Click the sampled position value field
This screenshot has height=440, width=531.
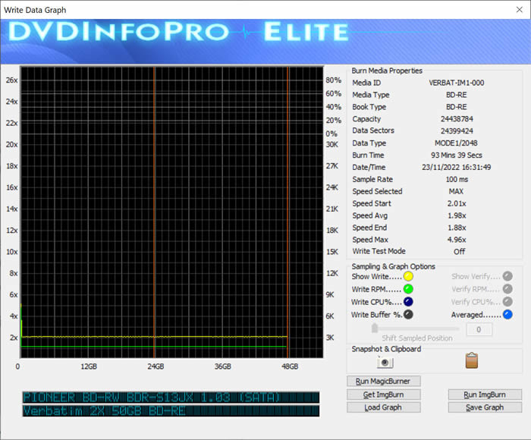(479, 329)
